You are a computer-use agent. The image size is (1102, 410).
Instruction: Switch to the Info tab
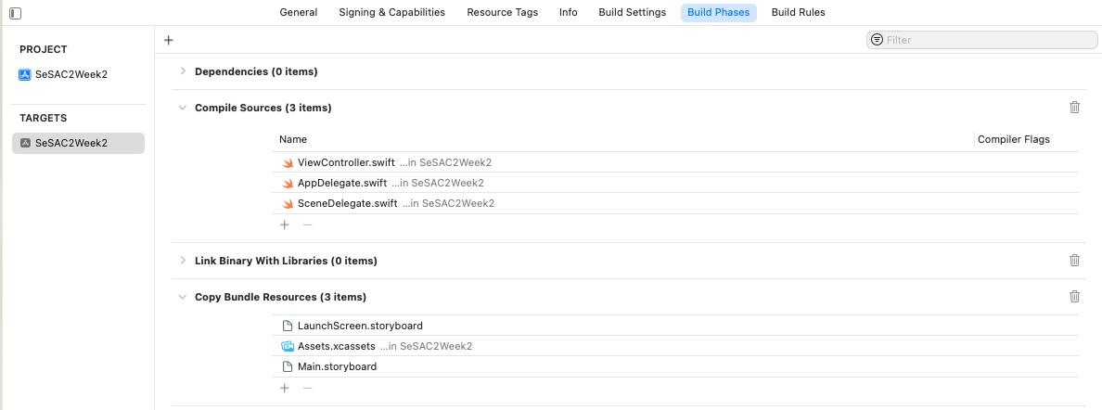point(569,13)
